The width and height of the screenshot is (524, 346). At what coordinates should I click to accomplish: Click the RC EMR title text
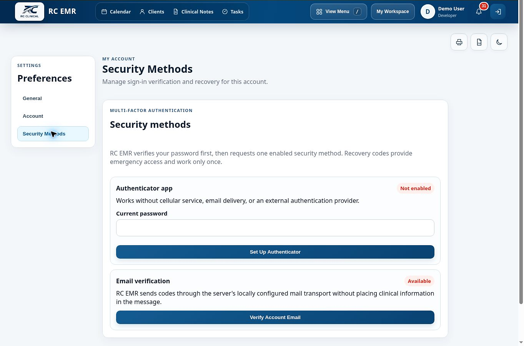(62, 12)
